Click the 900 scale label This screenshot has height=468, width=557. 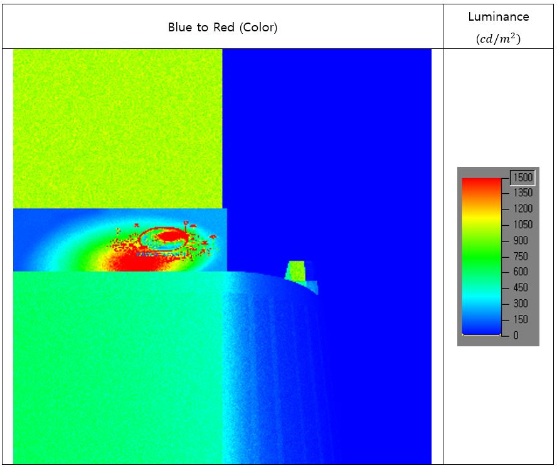[x=521, y=240]
